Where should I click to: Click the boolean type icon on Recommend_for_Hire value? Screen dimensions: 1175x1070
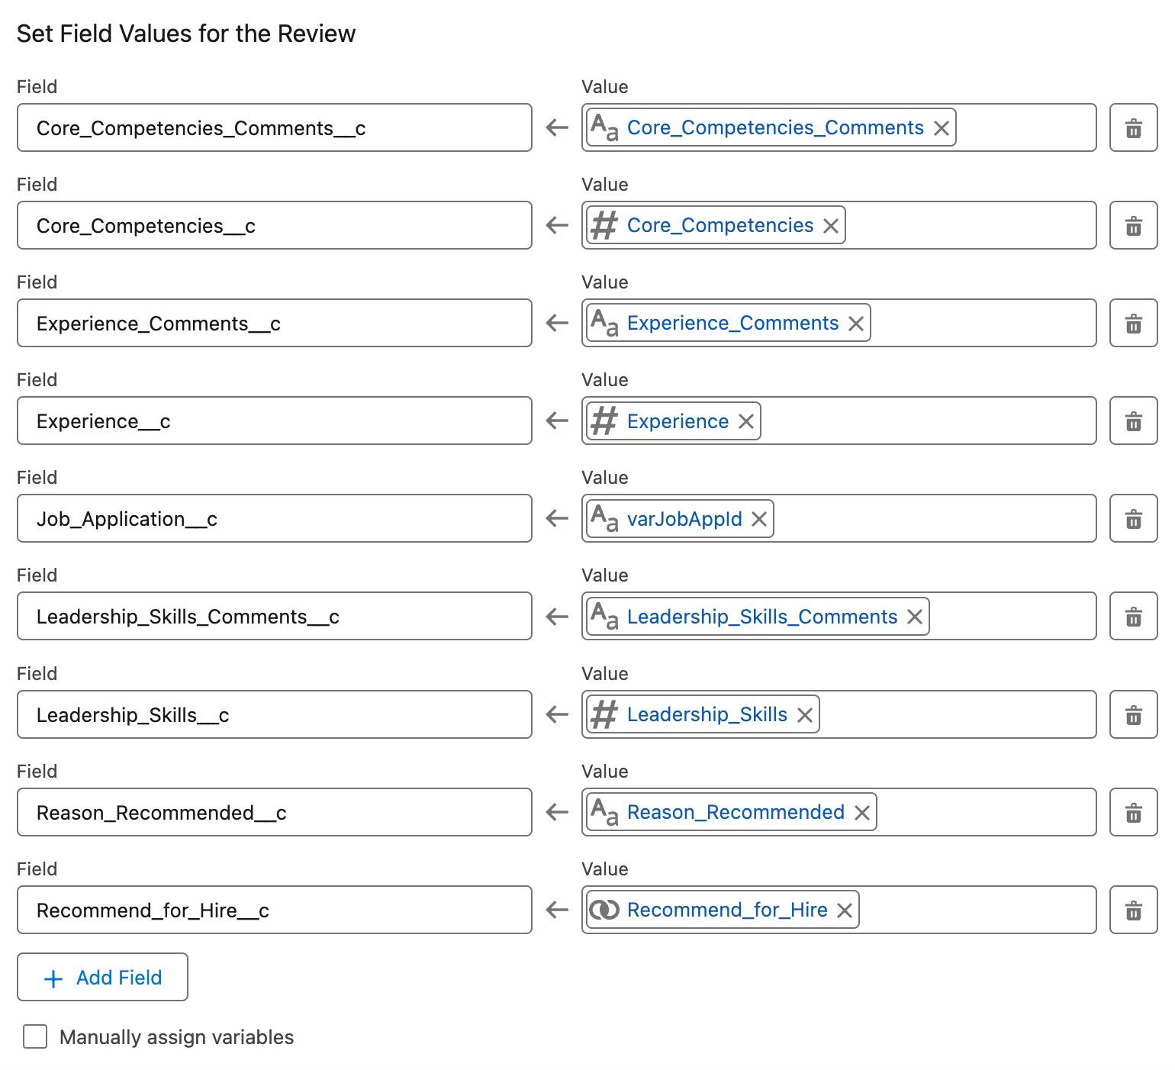click(605, 910)
